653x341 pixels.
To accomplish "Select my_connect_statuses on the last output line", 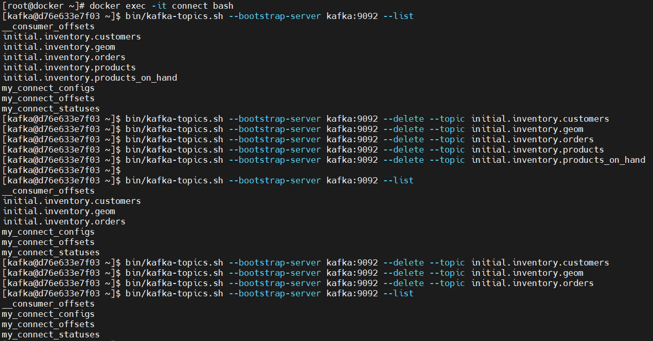I will (51, 335).
